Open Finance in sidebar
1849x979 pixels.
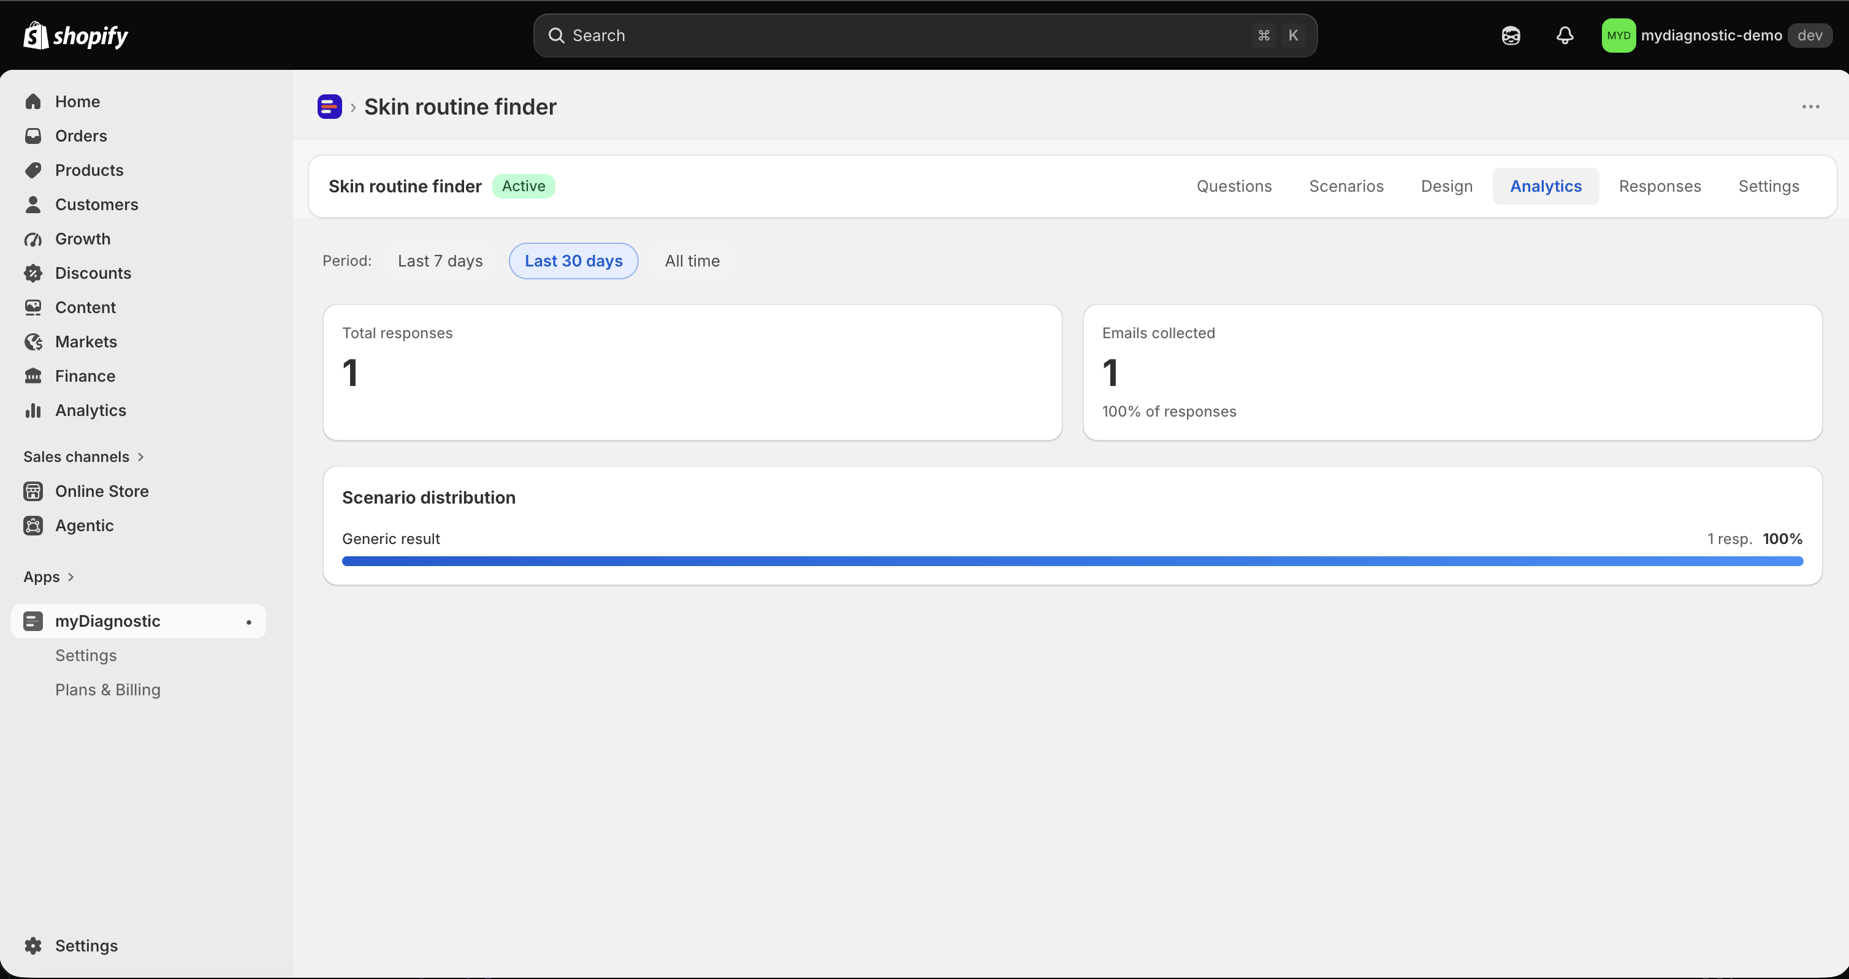tap(138, 376)
